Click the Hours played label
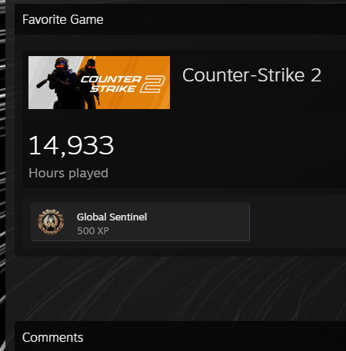The width and height of the screenshot is (346, 351). pyautogui.click(x=68, y=174)
